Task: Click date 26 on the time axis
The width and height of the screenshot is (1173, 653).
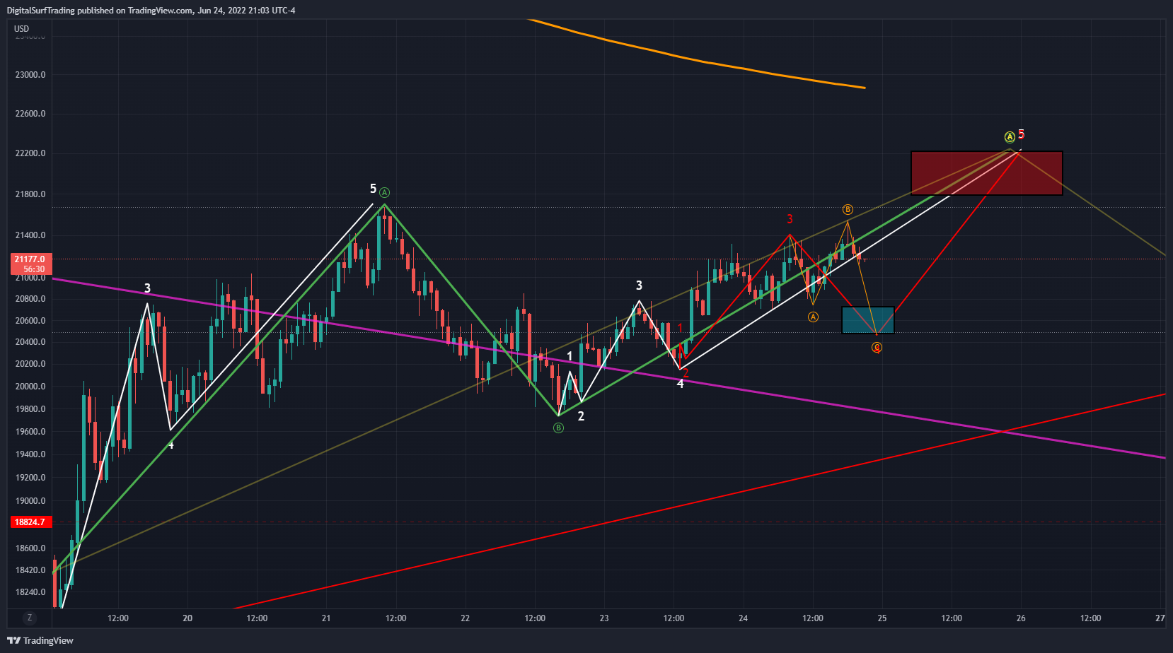Action: click(1021, 618)
